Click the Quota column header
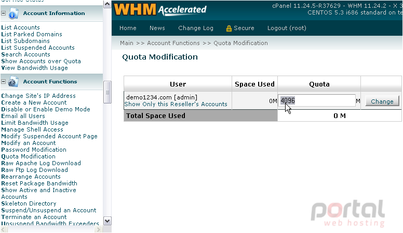Image resolution: width=403 pixels, height=233 pixels. point(319,84)
